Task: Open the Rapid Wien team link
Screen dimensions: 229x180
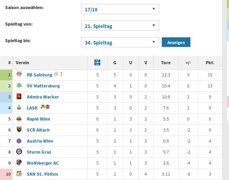Action: coord(38,119)
